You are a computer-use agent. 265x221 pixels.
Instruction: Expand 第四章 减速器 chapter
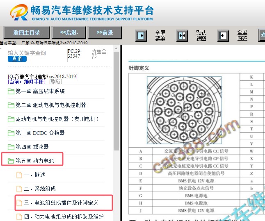pos(32,147)
